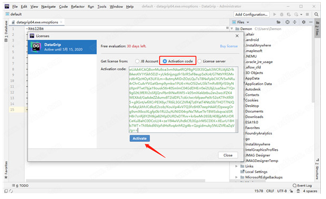Expand the Links folder in tree
326x199 pixels.
(x=236, y=166)
